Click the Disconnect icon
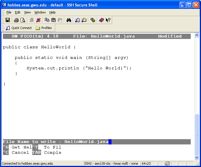 tap(38, 20)
